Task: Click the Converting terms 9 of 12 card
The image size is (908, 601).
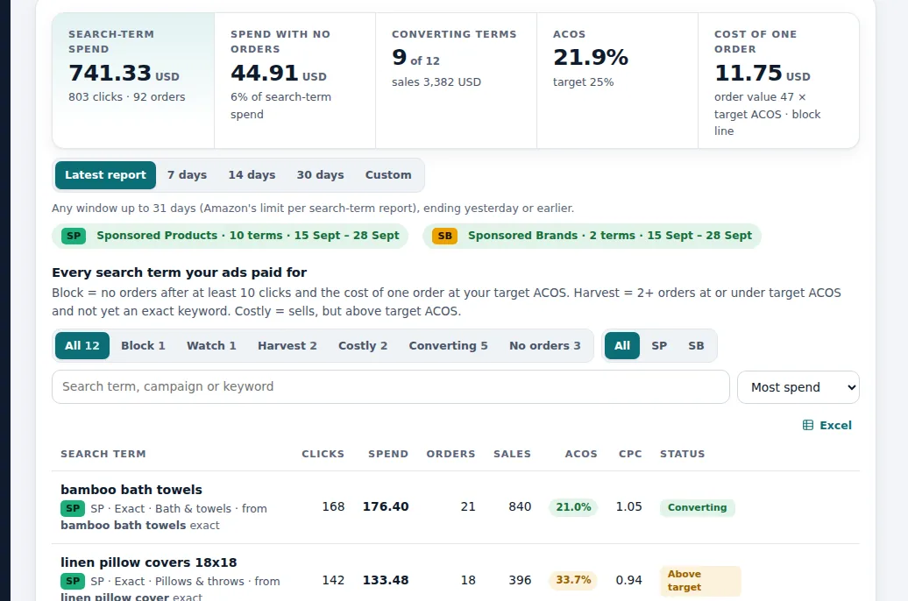Action: (x=457, y=81)
